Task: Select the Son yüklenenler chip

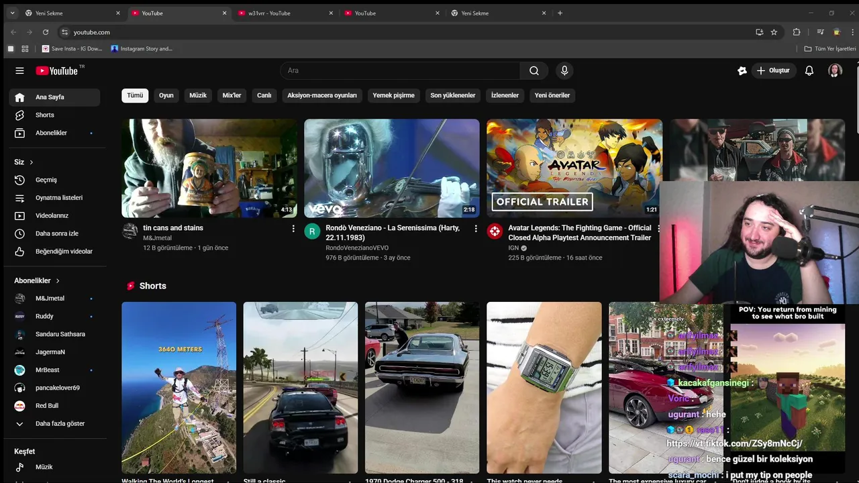Action: tap(453, 95)
